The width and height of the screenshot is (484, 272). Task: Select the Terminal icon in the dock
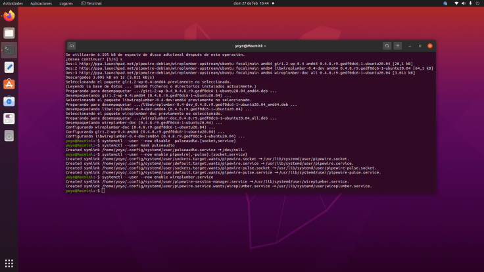9,50
